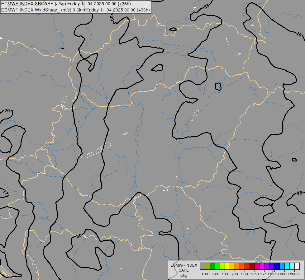This screenshot has height=280, width=305.
Task: Pick the purple swatch right of 1750
Action: [x=267, y=266]
